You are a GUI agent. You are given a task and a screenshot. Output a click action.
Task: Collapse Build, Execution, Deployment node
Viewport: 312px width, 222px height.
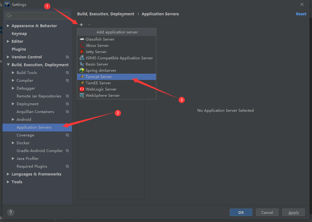pyautogui.click(x=8, y=65)
